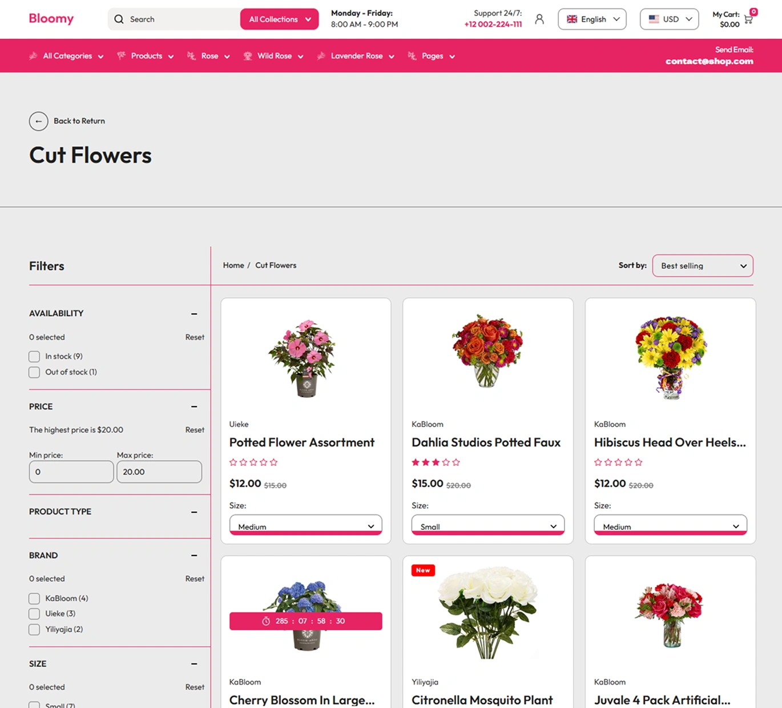Reset the Size filter
The width and height of the screenshot is (782, 708).
[x=195, y=687]
